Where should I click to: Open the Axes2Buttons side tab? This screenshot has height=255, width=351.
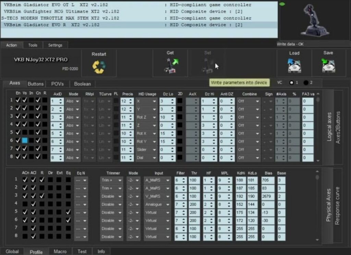[x=338, y=127]
